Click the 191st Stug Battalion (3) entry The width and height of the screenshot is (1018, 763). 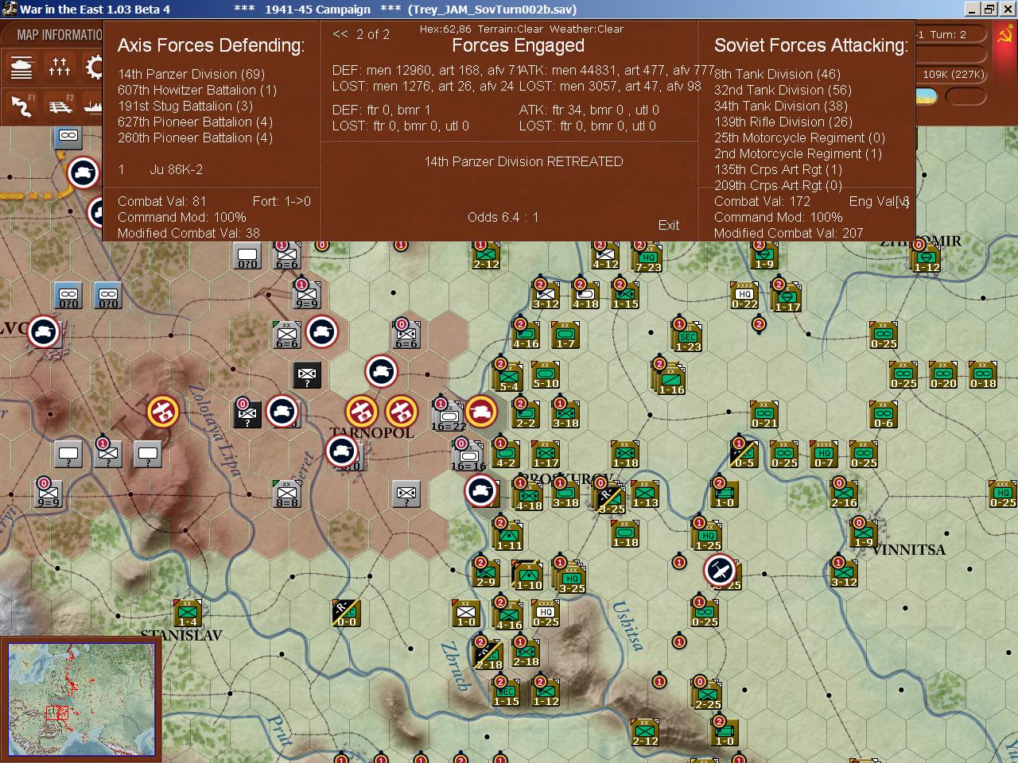[x=185, y=106]
